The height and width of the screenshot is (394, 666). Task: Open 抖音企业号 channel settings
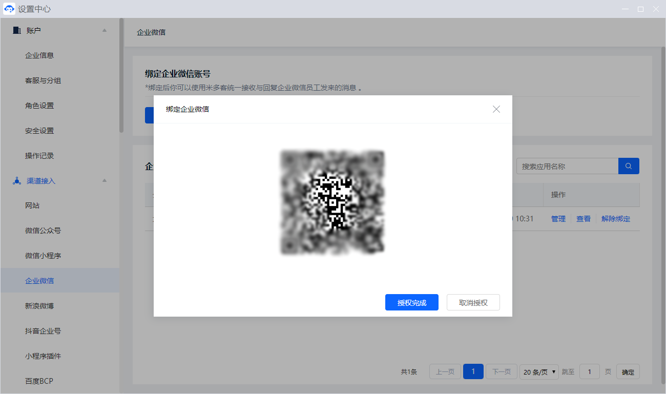[43, 331]
